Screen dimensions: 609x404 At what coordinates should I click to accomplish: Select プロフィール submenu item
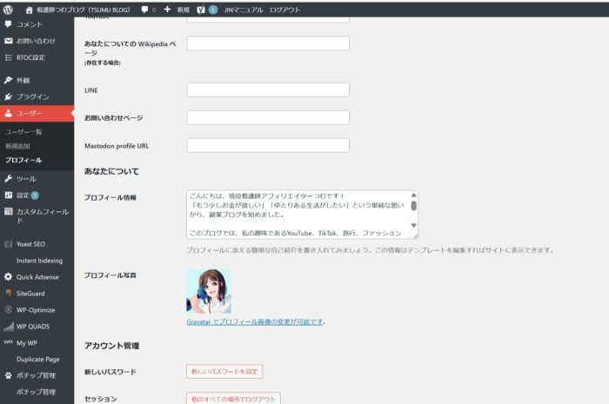23,160
